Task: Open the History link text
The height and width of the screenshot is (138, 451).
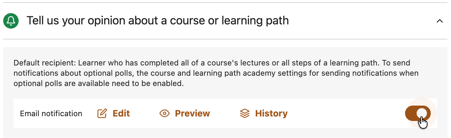Action: click(x=271, y=113)
